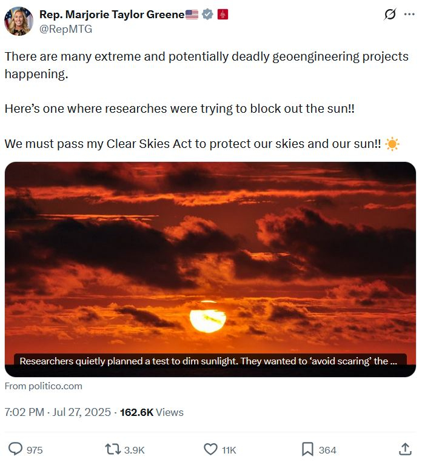Click the Grok icon beside the more menu

[x=390, y=15]
